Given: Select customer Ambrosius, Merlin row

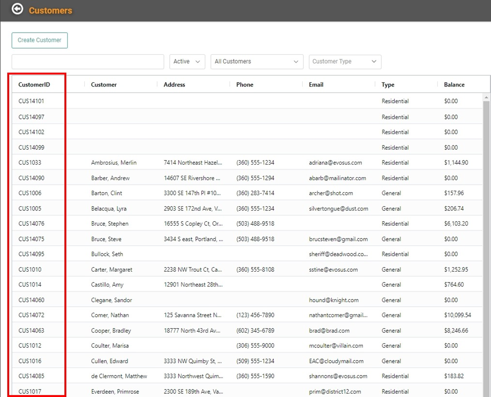Looking at the screenshot, I should 114,163.
